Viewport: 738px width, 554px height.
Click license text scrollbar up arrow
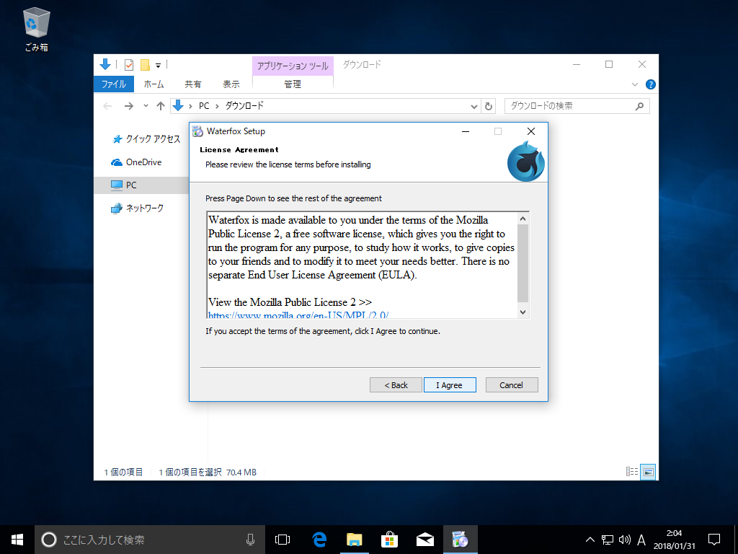click(523, 219)
